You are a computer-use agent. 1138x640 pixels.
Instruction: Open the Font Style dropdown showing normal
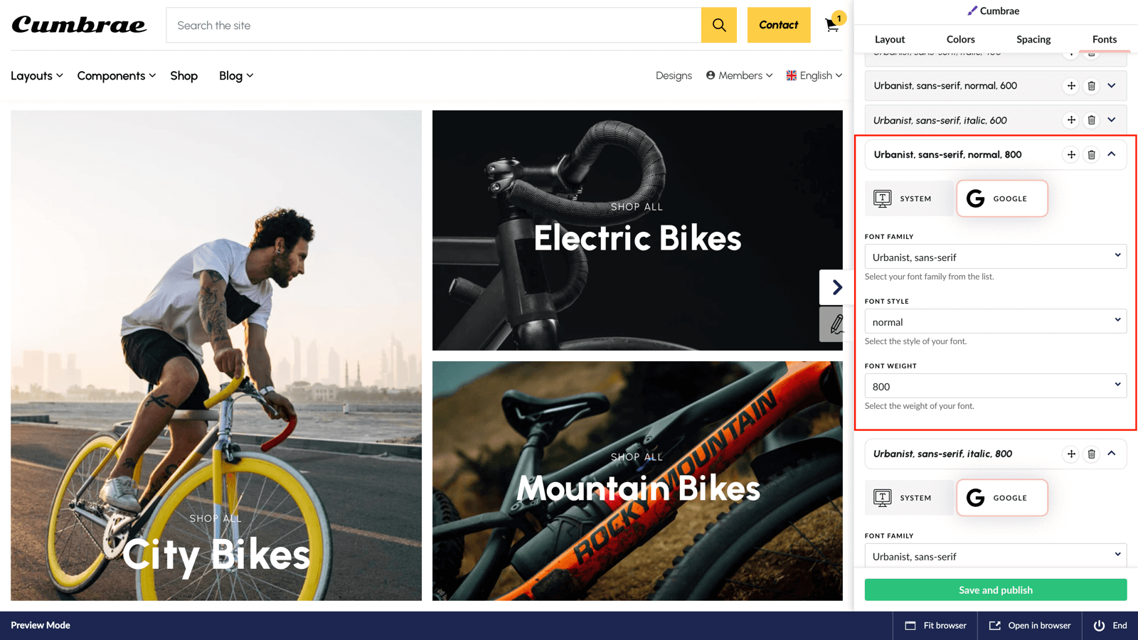point(994,321)
